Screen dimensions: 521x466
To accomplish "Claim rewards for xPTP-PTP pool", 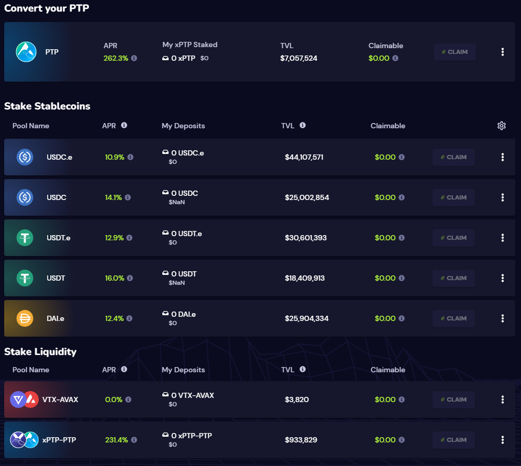I will [x=453, y=440].
